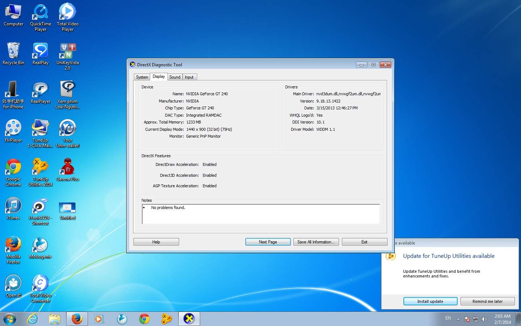Go to the Next Page
521x326 pixels.
tap(268, 242)
